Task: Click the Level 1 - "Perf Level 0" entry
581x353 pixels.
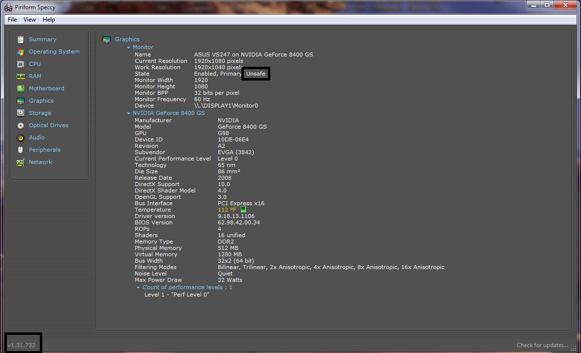Action: [x=177, y=295]
